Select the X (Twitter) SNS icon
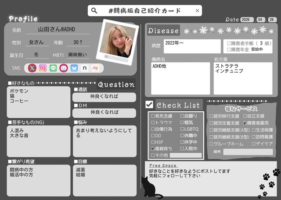Viewport: 281px width, 200px height. coord(32,68)
